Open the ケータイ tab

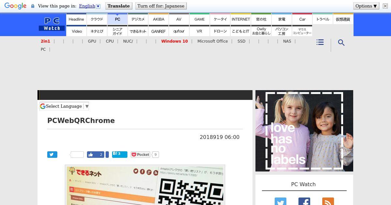220,19
